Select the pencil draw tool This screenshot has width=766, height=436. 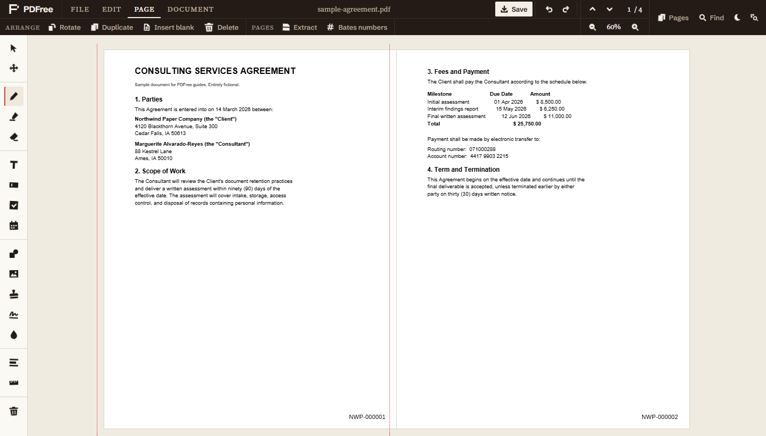tap(14, 96)
